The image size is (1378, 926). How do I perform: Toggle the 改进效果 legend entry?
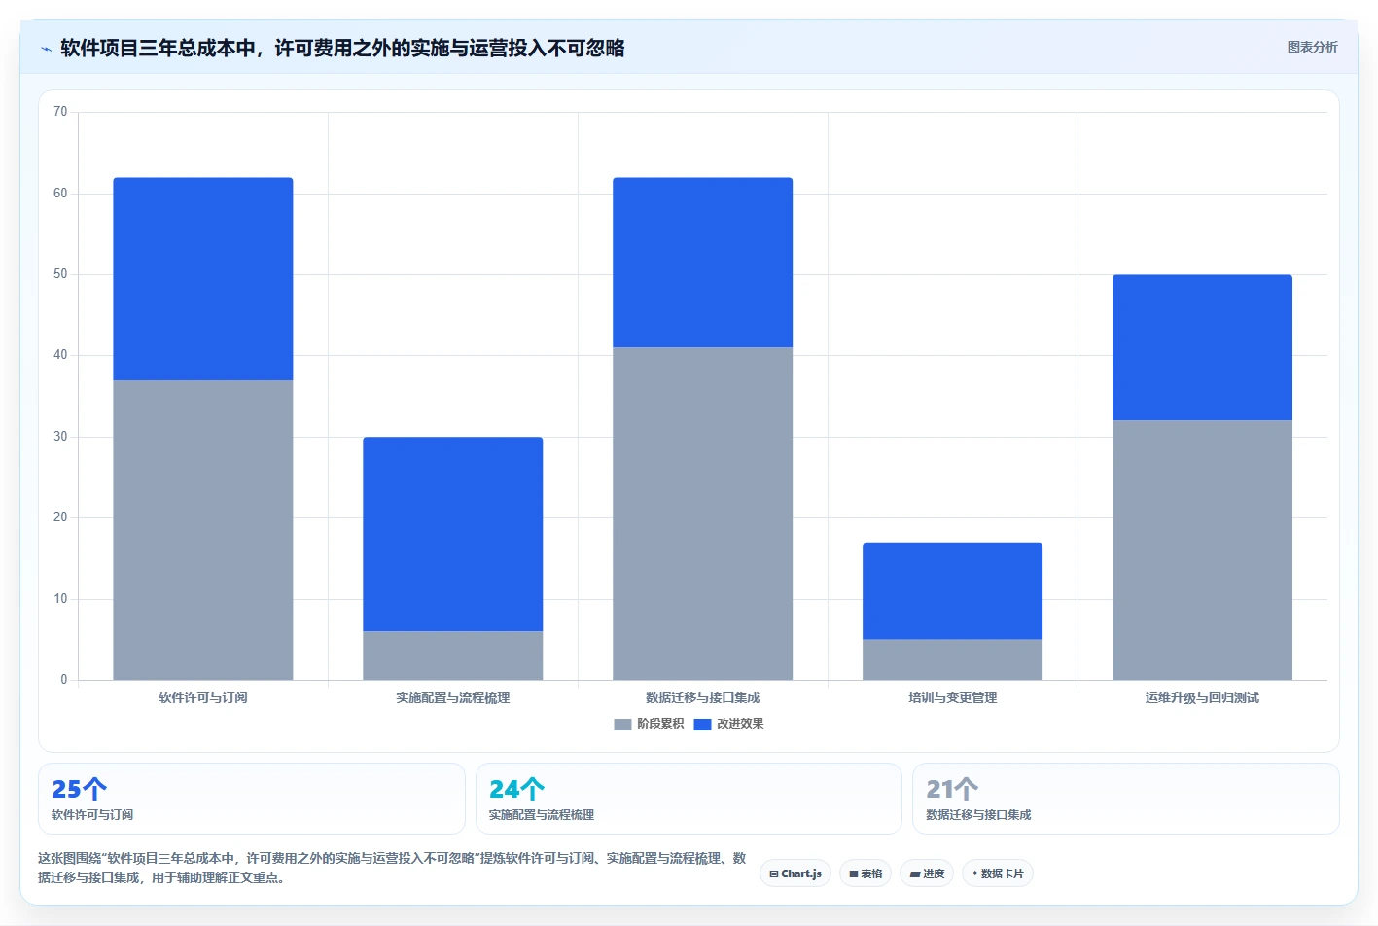728,724
